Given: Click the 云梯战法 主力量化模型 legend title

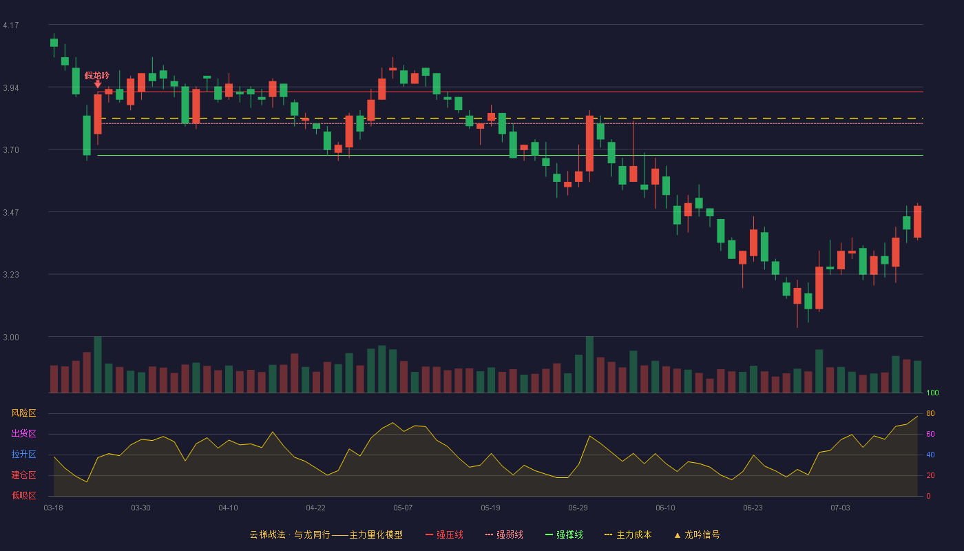Looking at the screenshot, I should (x=326, y=534).
